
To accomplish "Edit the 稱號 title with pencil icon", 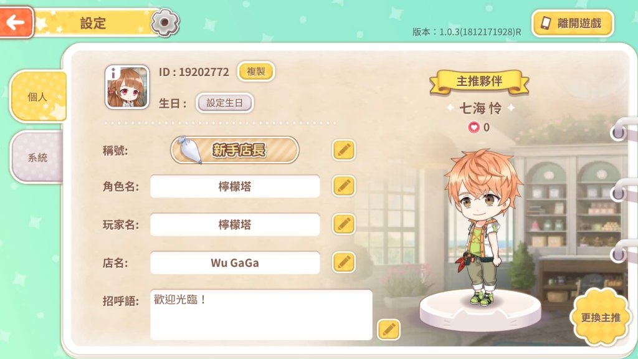I will (x=344, y=150).
